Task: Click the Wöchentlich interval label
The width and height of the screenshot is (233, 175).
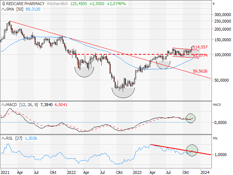Action: [57, 4]
